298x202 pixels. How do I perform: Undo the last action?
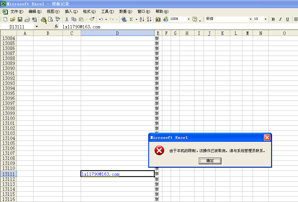click(101, 19)
